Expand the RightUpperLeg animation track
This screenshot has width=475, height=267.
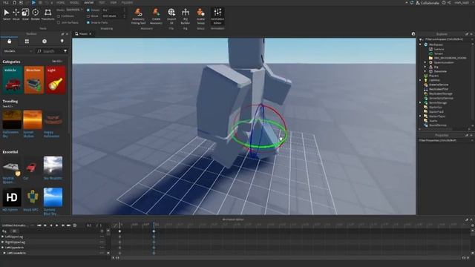pos(3,243)
